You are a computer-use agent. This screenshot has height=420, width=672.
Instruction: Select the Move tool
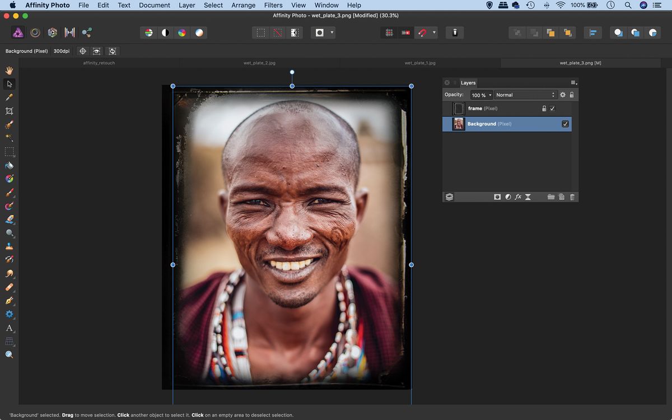click(x=9, y=83)
